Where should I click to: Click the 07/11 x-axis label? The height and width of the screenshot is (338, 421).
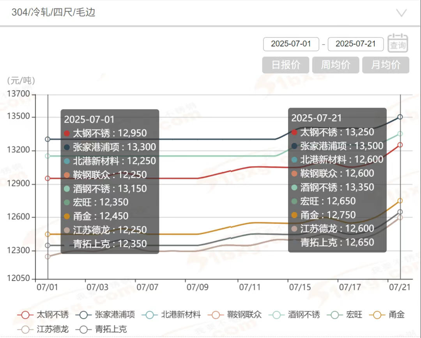(x=250, y=287)
